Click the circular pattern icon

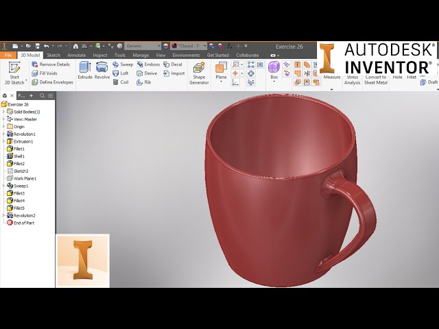point(251,73)
